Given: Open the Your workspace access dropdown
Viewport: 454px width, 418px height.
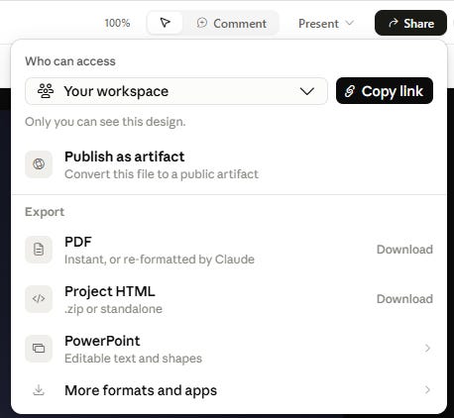Looking at the screenshot, I should click(176, 91).
